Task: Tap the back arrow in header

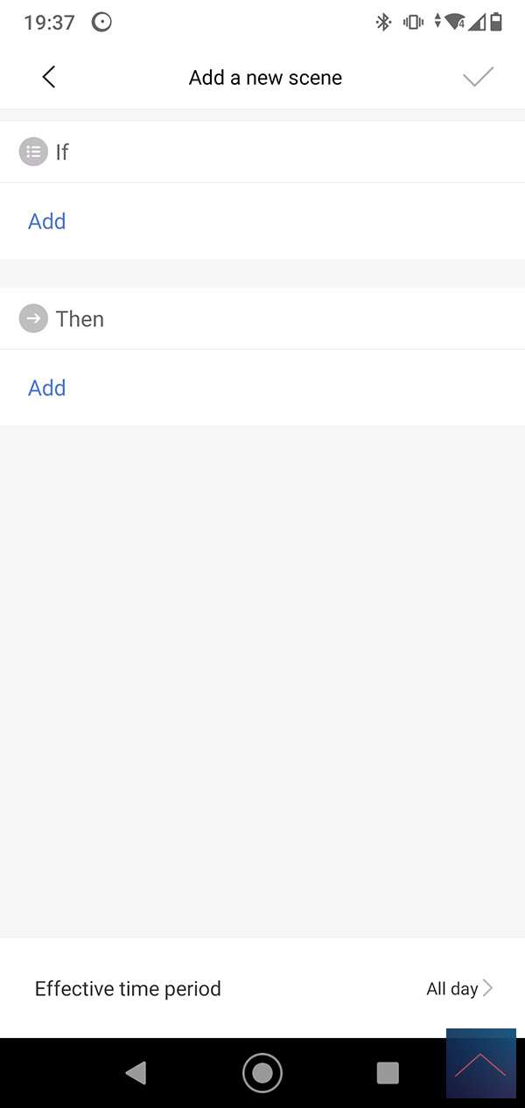Action: 49,77
